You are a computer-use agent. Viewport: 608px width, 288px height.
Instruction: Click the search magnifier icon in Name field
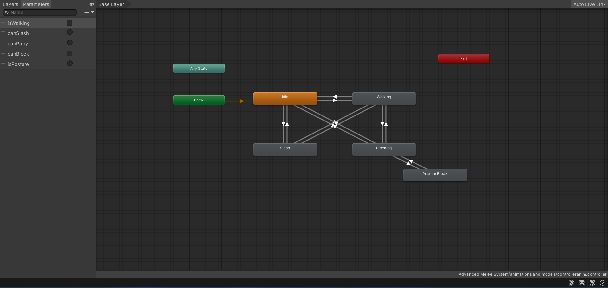point(7,12)
